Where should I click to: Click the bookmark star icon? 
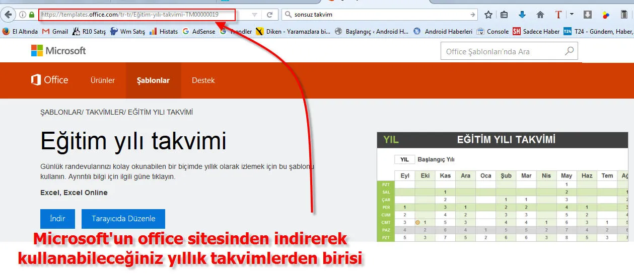488,15
